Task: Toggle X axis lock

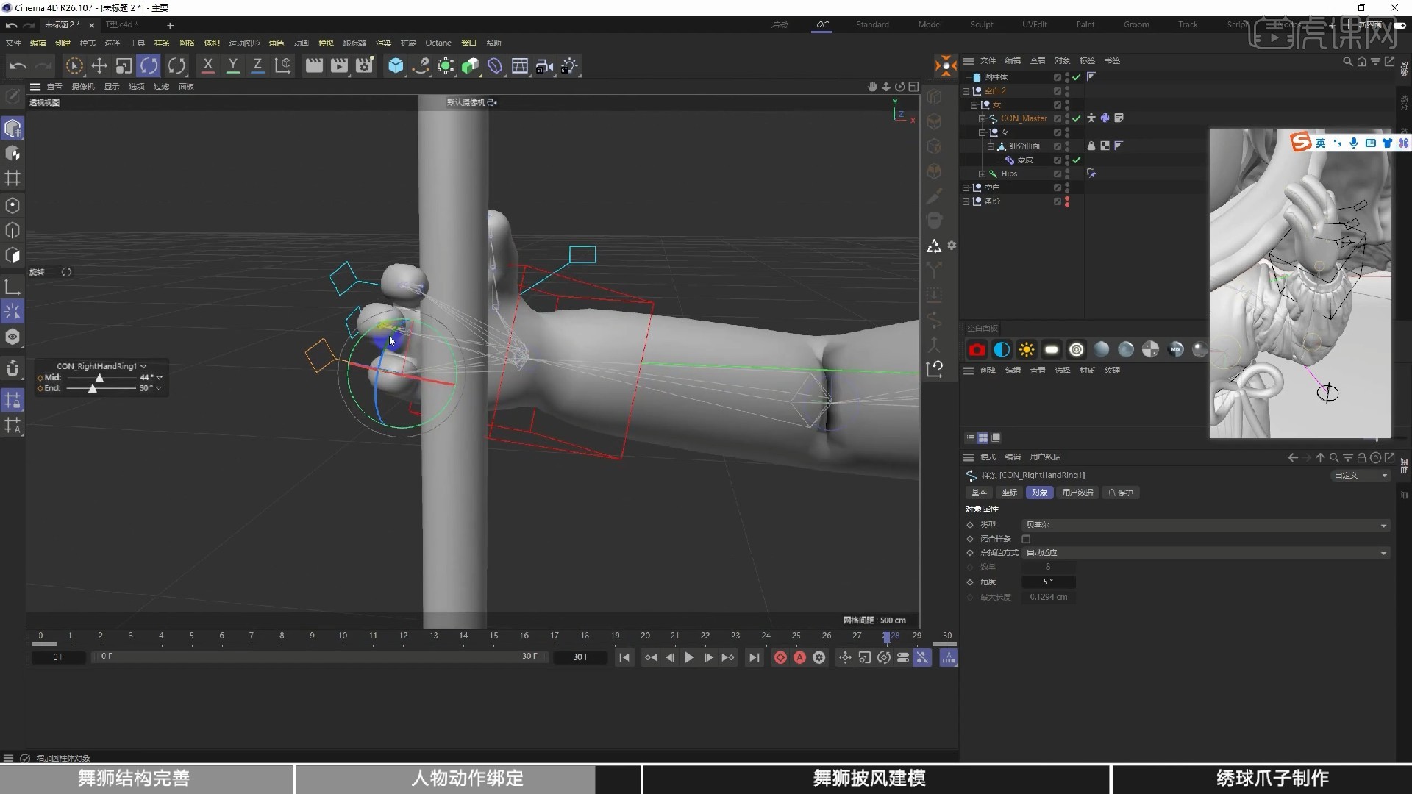Action: 208,66
